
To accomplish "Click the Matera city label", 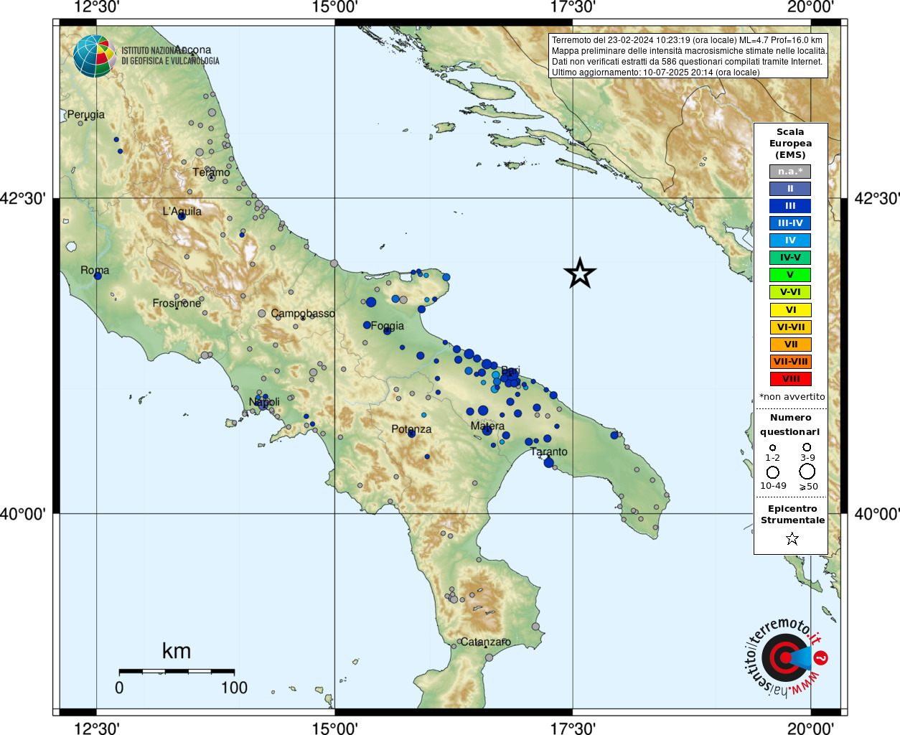I will click(x=488, y=426).
